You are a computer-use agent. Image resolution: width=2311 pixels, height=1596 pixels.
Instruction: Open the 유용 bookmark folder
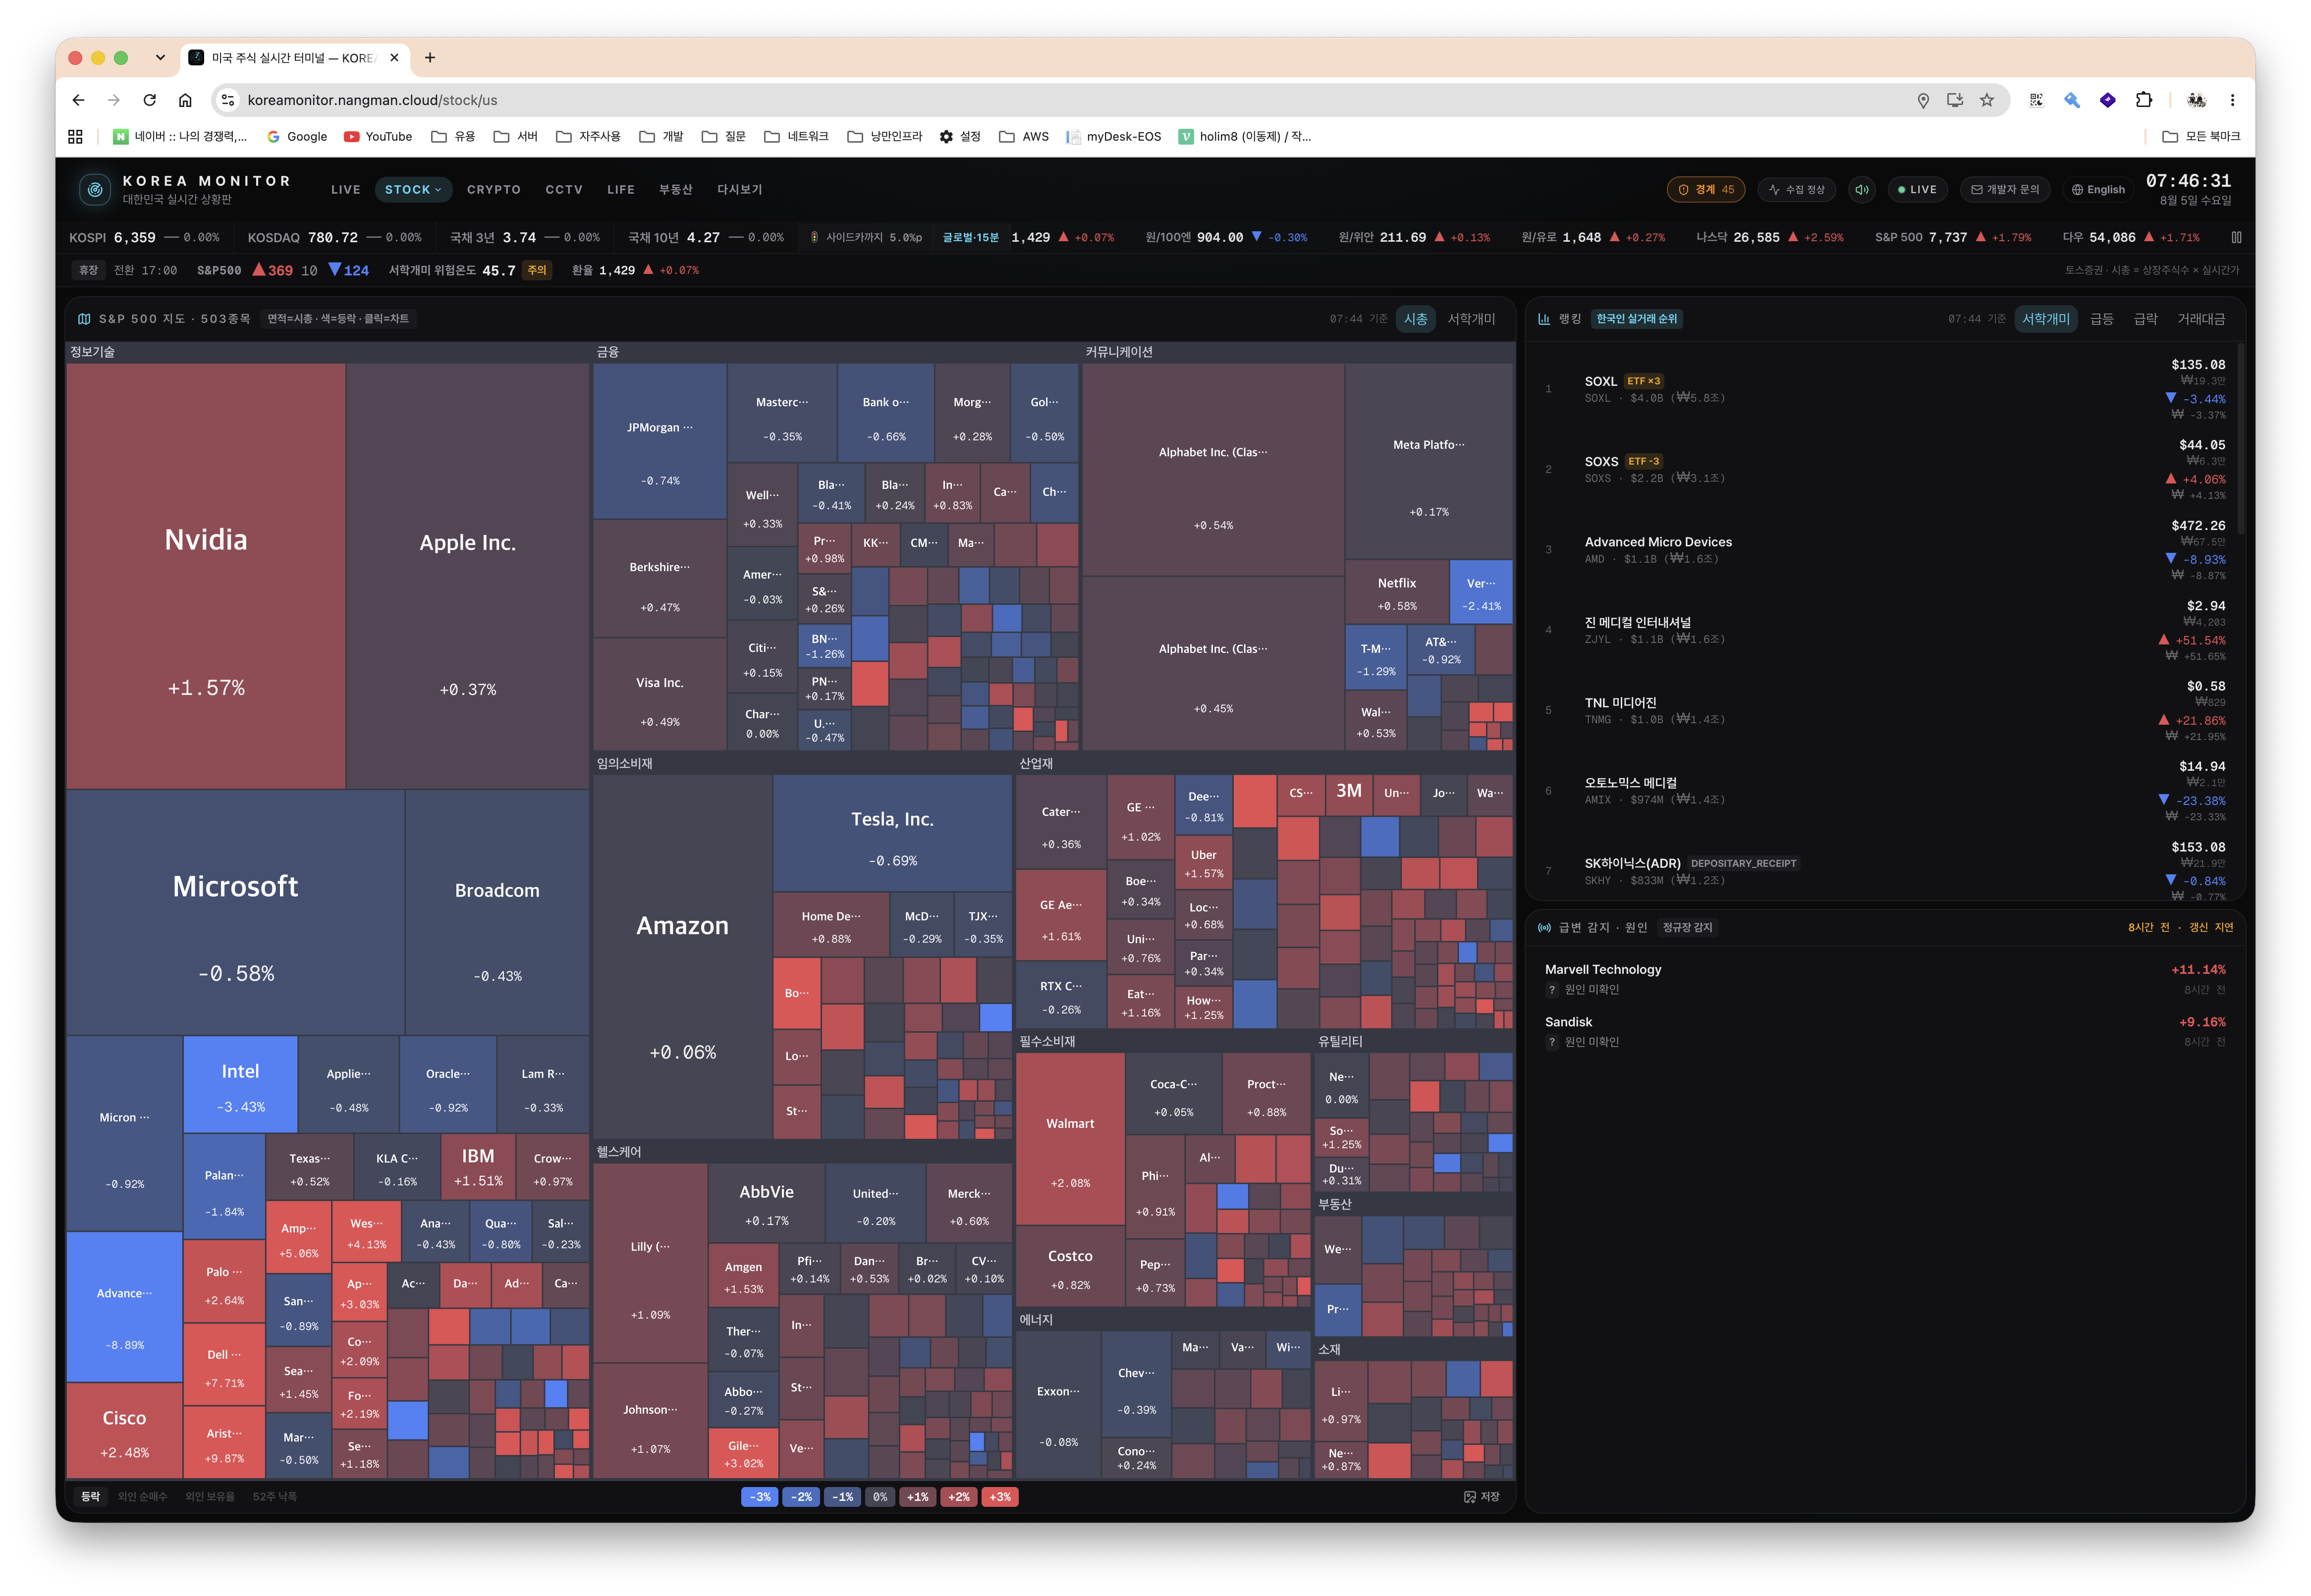[453, 137]
